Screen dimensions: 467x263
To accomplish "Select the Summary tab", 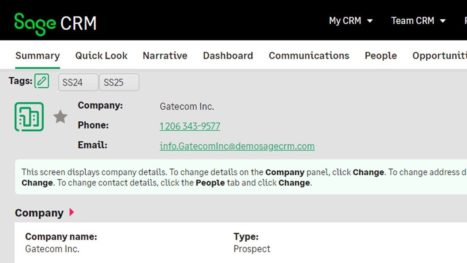I will [x=38, y=56].
